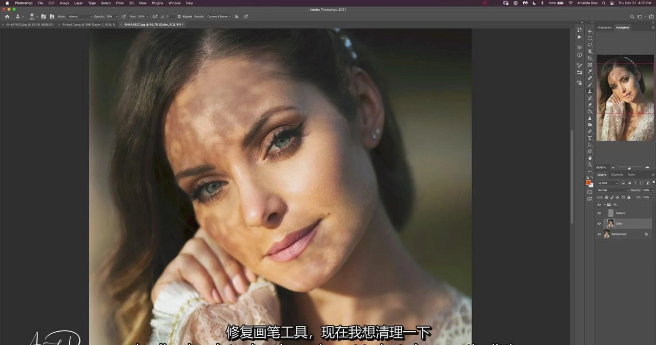Collapse the FS layer group
The width and height of the screenshot is (656, 345).
(x=605, y=205)
